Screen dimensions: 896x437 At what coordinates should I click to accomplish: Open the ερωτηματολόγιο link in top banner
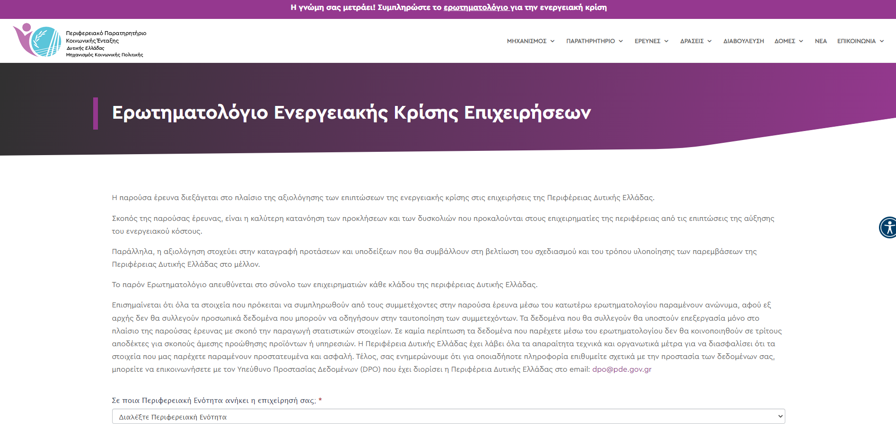pyautogui.click(x=476, y=8)
